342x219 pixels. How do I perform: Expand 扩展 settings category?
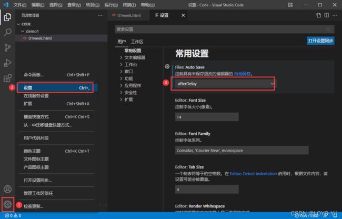[x=126, y=99]
